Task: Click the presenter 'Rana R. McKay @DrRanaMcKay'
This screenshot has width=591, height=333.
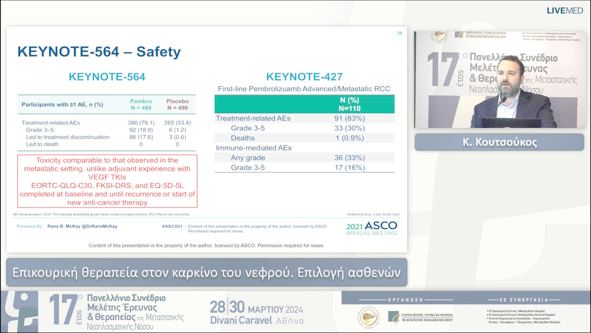Action: tap(82, 226)
